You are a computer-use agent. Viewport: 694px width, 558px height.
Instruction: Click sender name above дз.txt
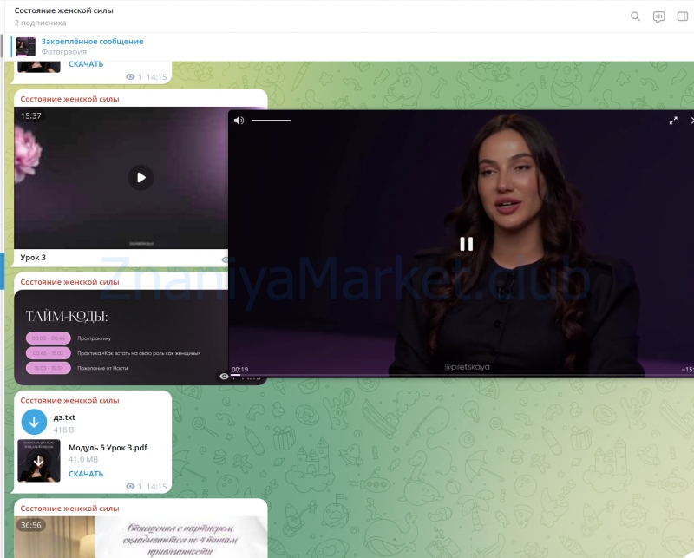(x=69, y=400)
